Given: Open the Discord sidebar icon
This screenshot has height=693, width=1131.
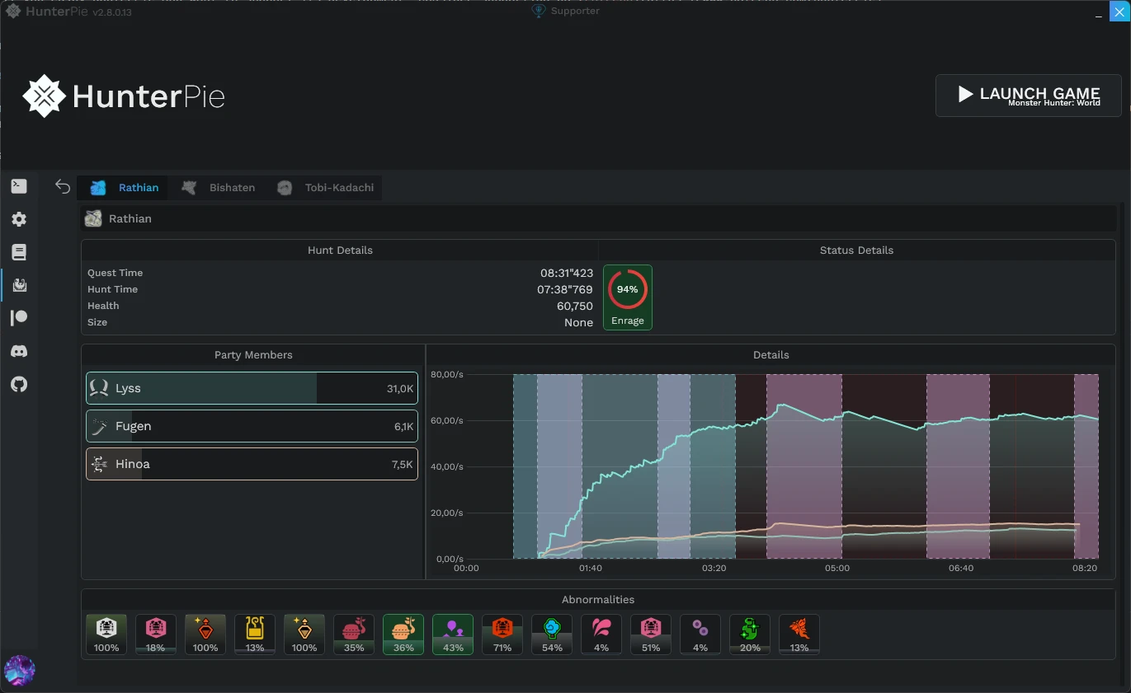Looking at the screenshot, I should pos(19,351).
